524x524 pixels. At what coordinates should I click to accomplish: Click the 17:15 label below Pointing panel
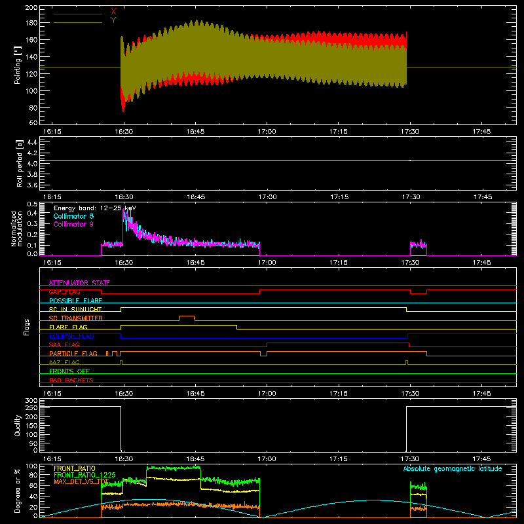click(339, 132)
